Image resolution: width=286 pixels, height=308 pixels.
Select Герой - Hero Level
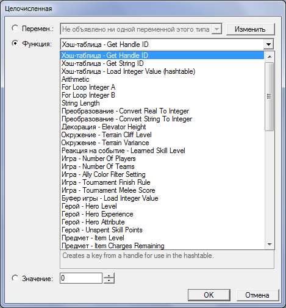click(162, 206)
